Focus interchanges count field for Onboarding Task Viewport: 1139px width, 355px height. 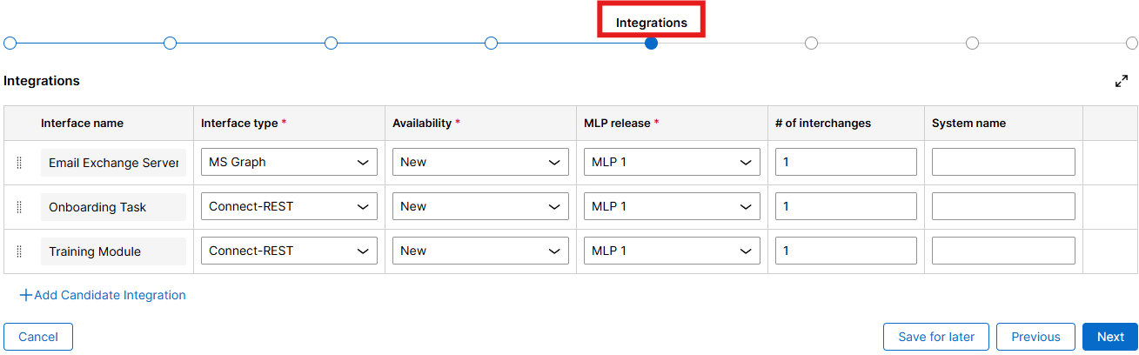pos(846,206)
